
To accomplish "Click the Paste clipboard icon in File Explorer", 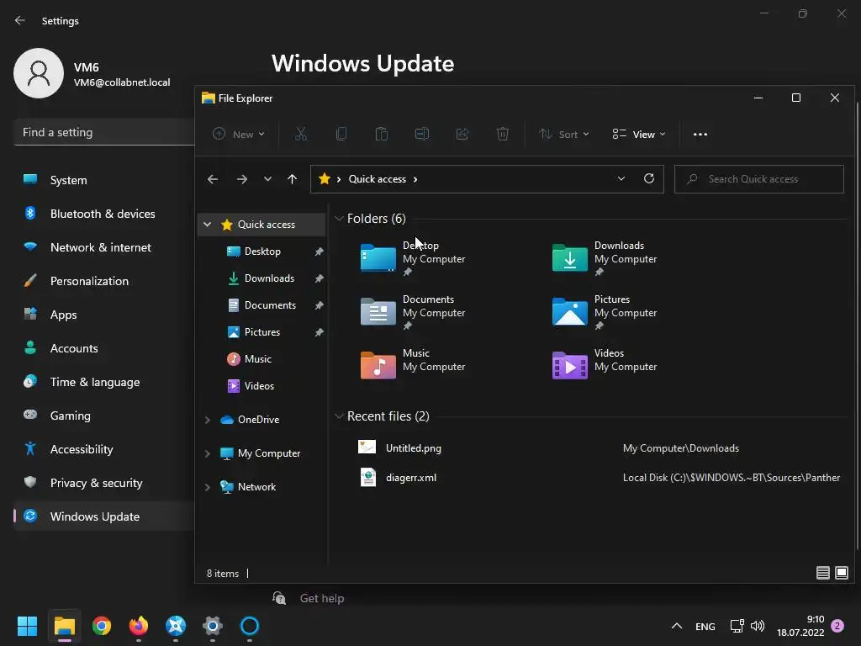I will pos(381,134).
